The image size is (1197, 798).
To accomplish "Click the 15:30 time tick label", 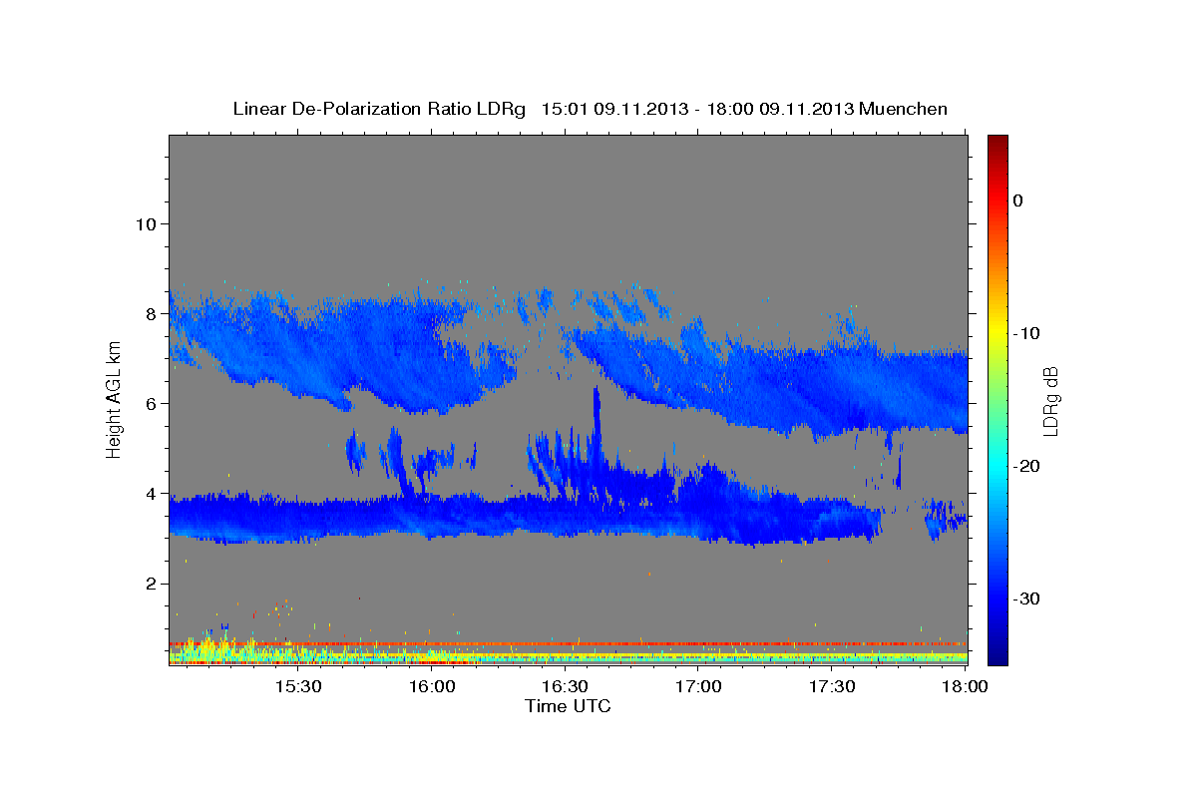I will (297, 687).
